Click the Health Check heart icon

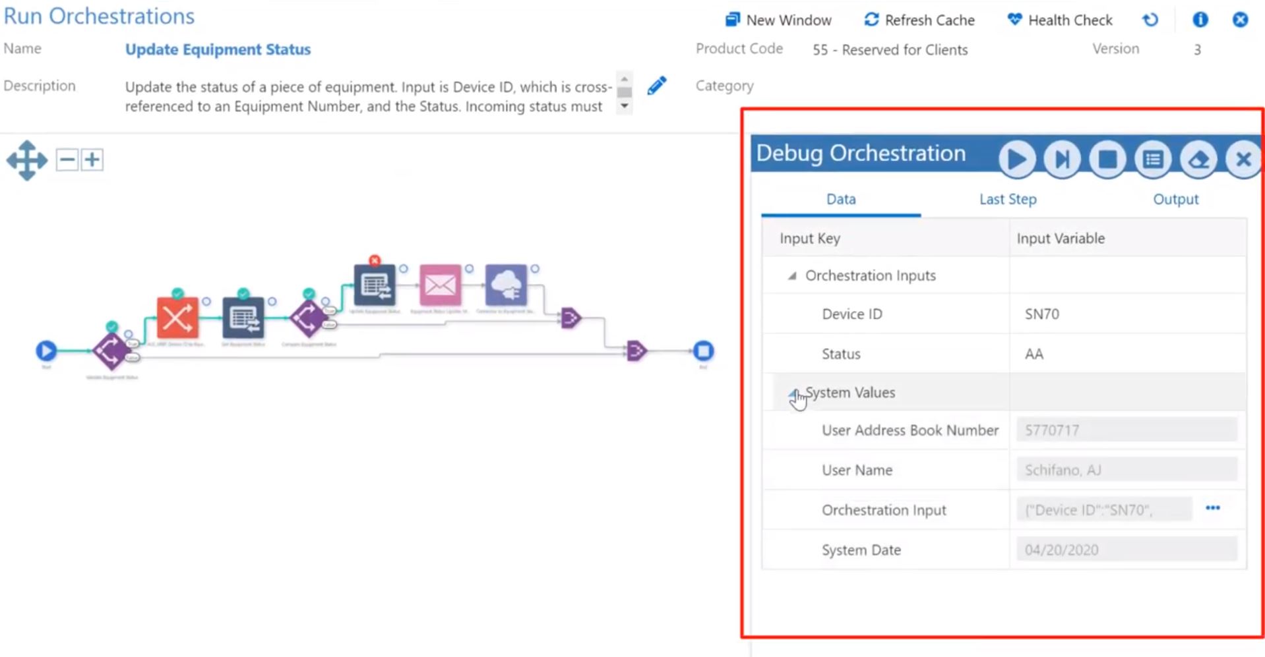coord(1013,20)
